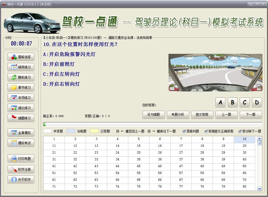This screenshot has height=197, width=268.
Task: Open 题库选择 with the colored blocks icon
Action: coord(21,57)
